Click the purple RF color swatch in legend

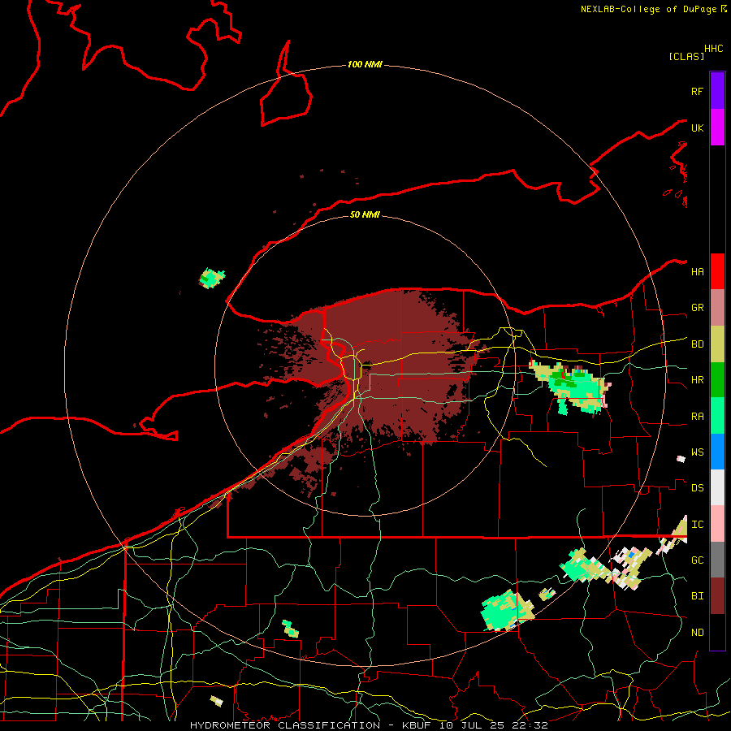point(717,91)
